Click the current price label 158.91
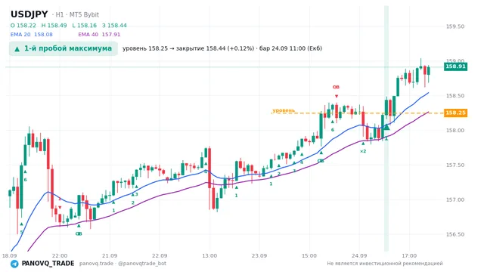 point(455,66)
